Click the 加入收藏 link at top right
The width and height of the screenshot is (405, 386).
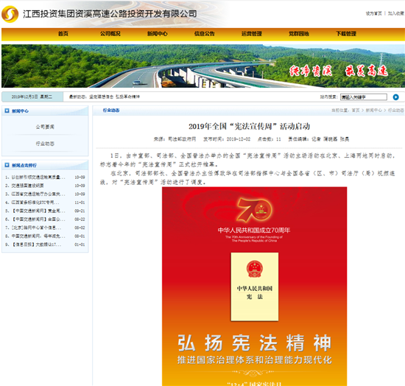[396, 13]
